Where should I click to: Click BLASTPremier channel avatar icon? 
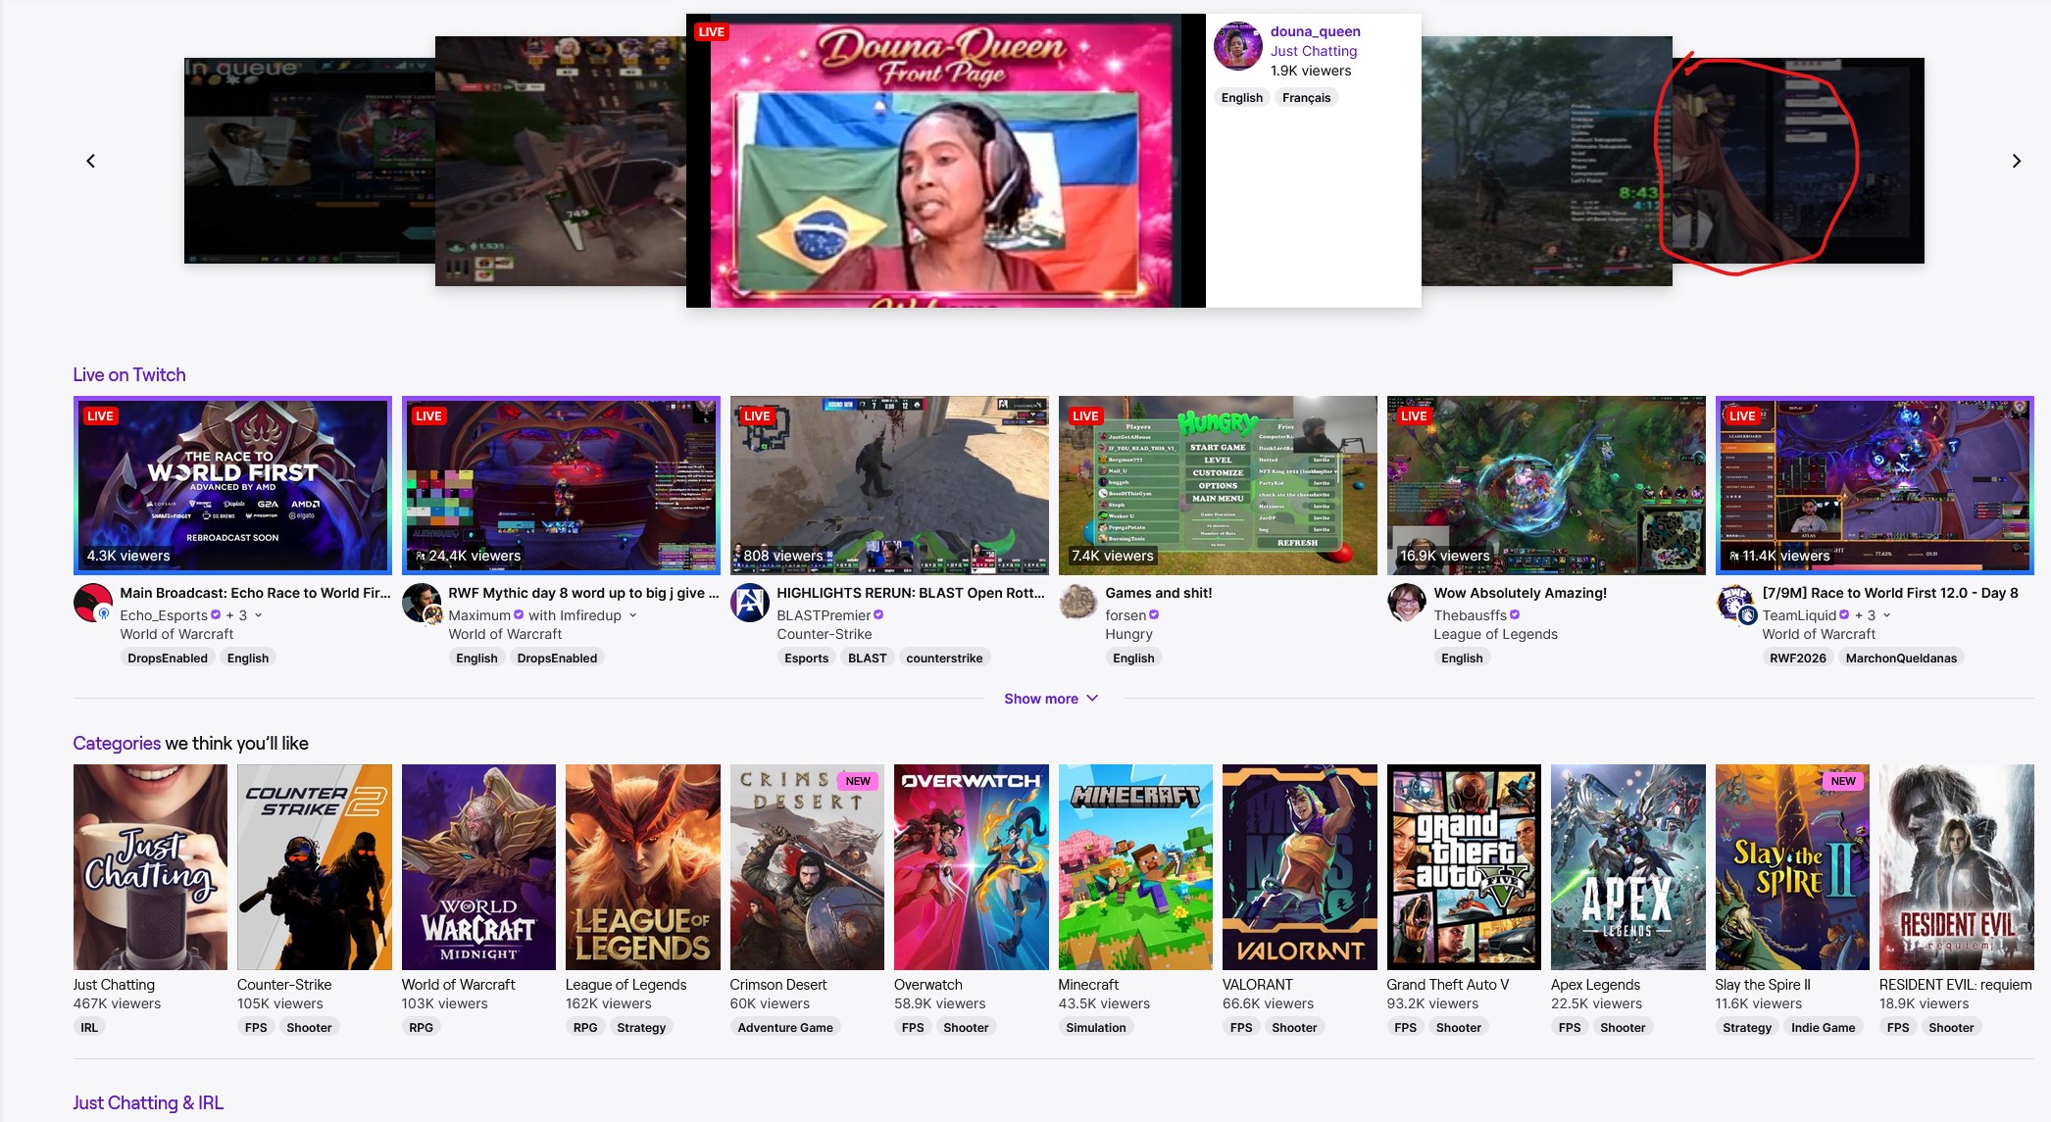[750, 603]
